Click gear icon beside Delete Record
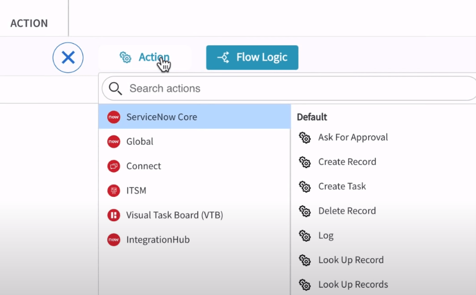The image size is (476, 295). (x=305, y=211)
